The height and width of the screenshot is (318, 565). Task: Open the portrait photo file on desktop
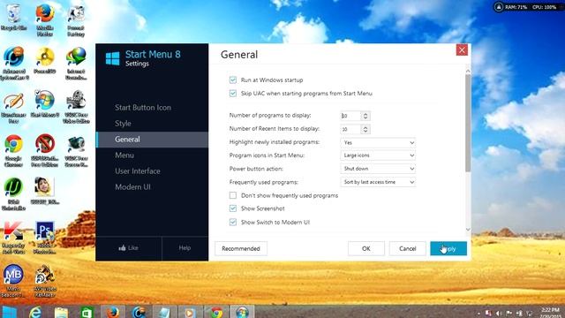pos(45,191)
